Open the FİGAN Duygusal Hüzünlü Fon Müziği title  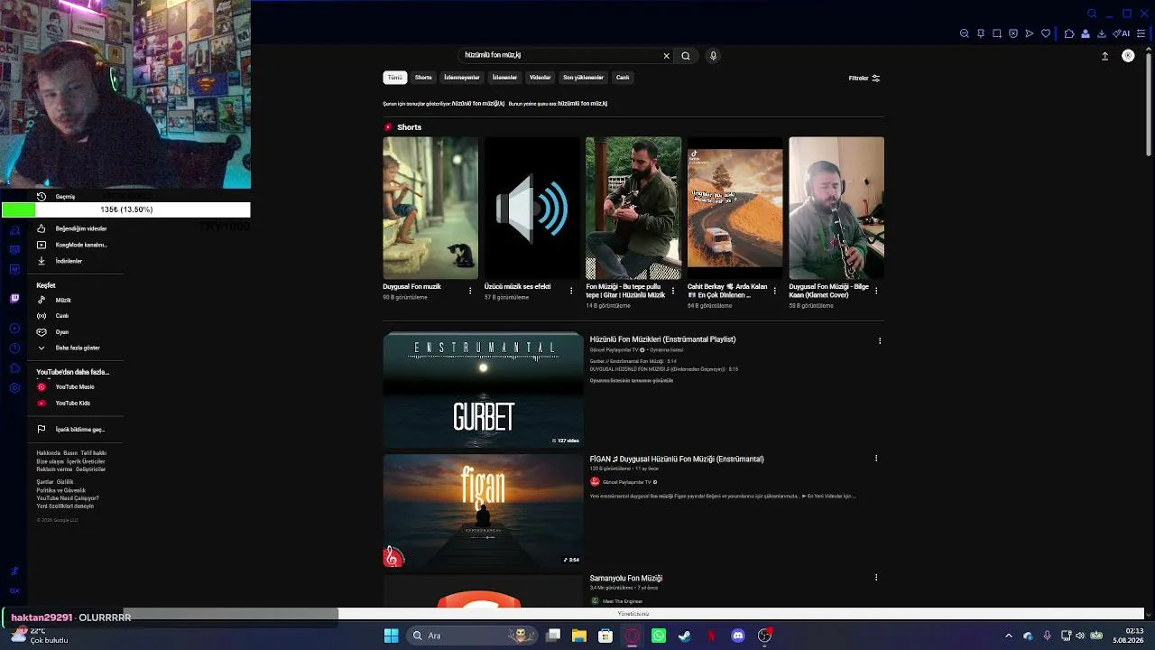coord(677,459)
